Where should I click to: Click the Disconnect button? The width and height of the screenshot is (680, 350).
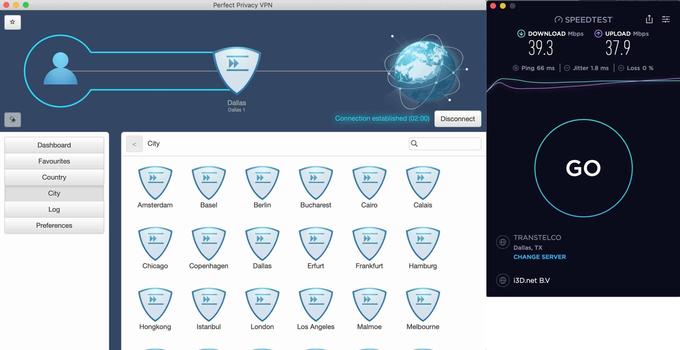458,119
